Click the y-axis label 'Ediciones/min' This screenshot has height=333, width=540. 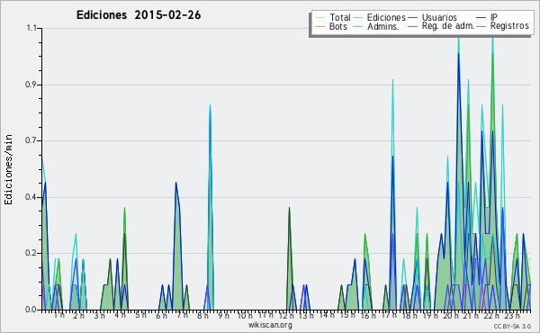pos(9,169)
